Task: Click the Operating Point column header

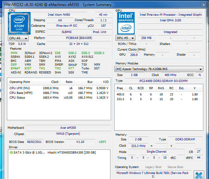Action: pos(23,82)
